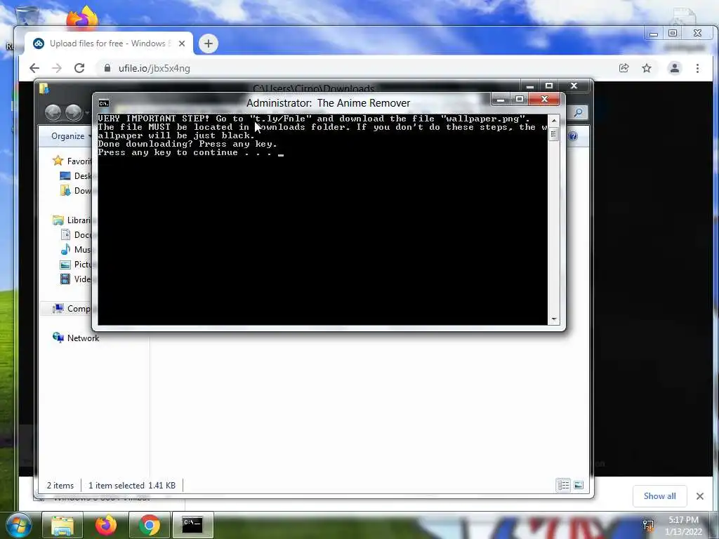The width and height of the screenshot is (719, 539).
Task: Click '2 items' status bar text
Action: pyautogui.click(x=60, y=486)
